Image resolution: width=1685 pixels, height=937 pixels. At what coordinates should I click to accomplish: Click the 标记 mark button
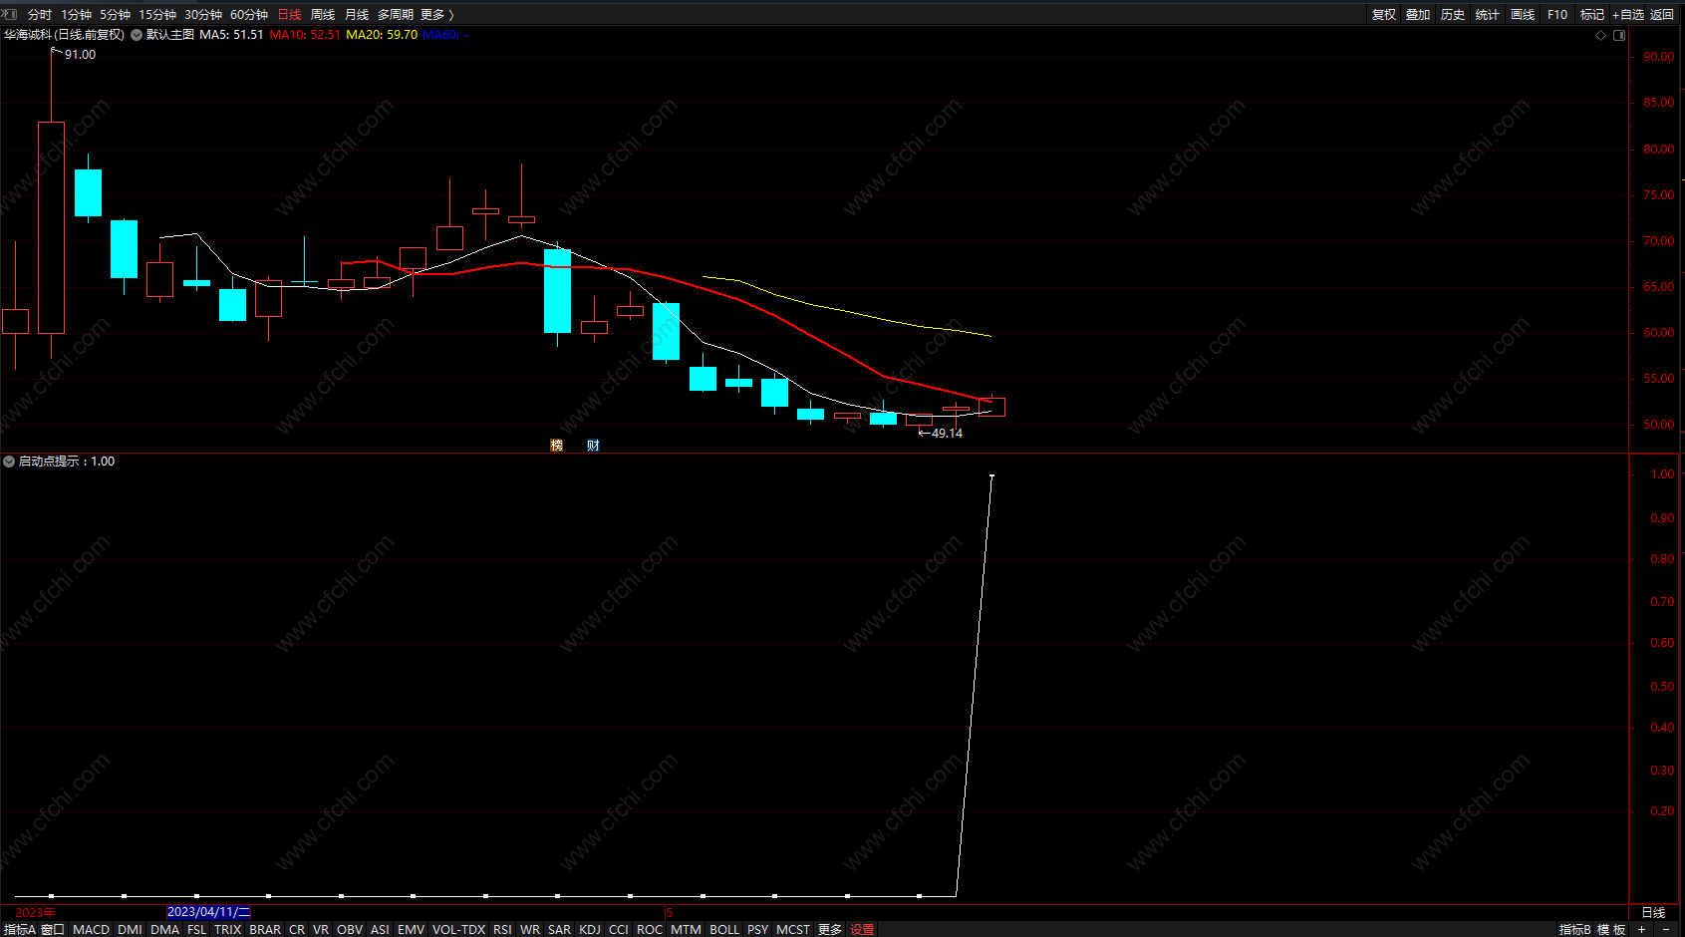click(1592, 15)
